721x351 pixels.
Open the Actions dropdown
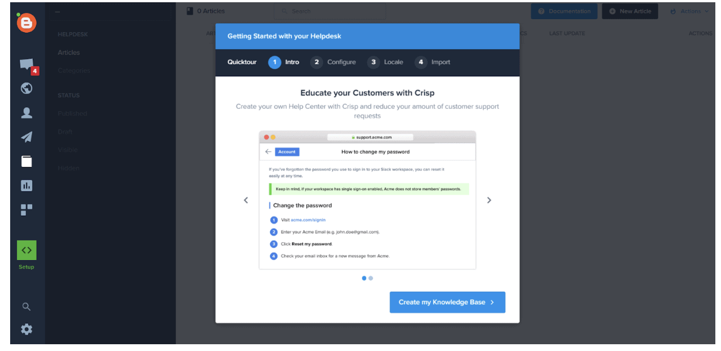tap(689, 11)
